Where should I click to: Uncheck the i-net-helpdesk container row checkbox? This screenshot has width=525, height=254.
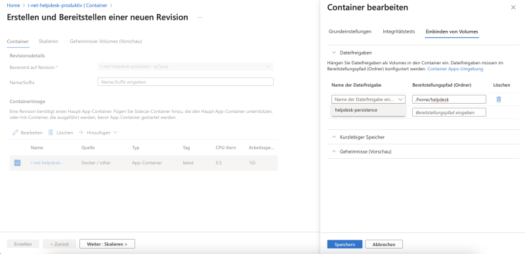[x=18, y=163]
